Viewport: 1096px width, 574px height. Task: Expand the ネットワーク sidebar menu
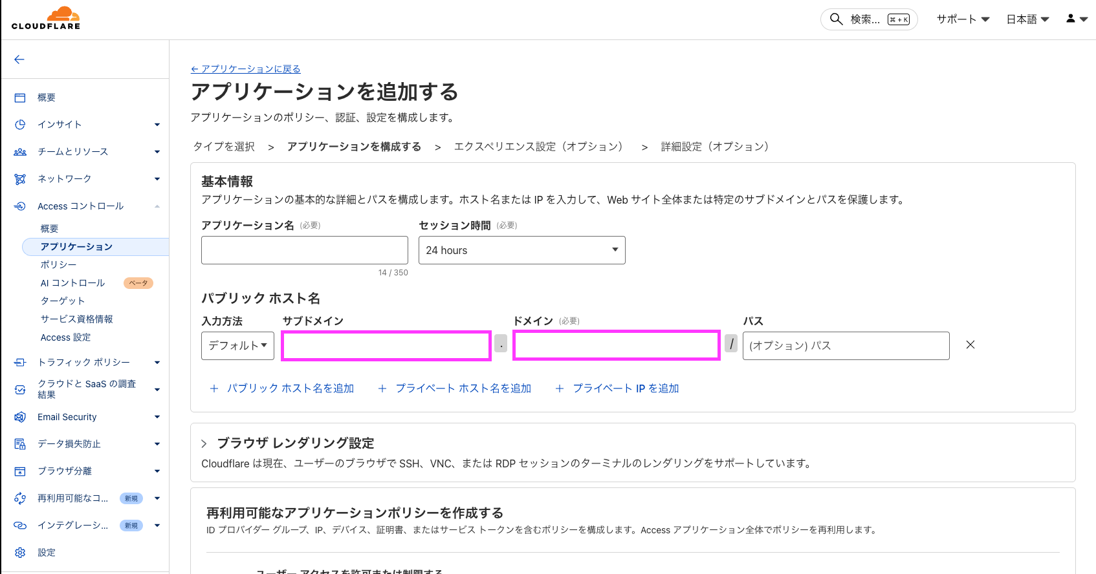pos(157,179)
